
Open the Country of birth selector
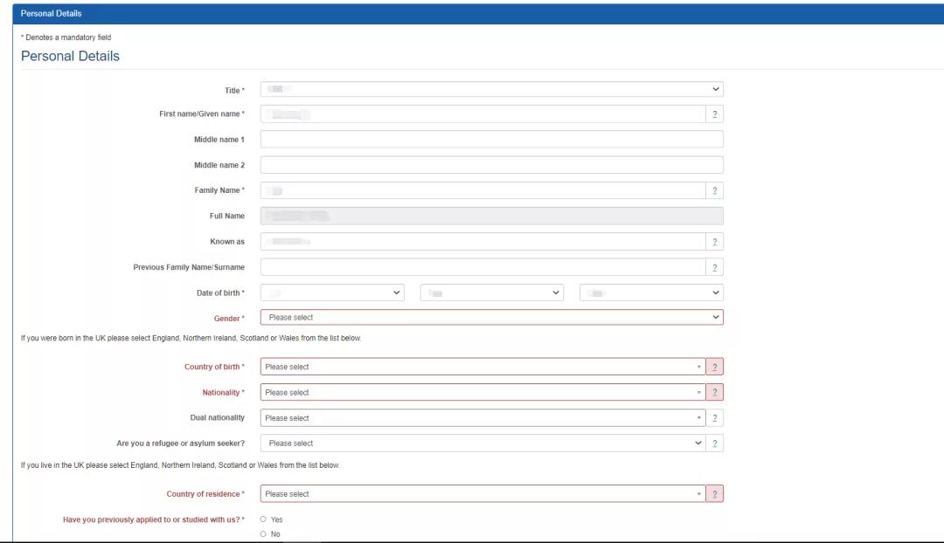click(x=482, y=368)
